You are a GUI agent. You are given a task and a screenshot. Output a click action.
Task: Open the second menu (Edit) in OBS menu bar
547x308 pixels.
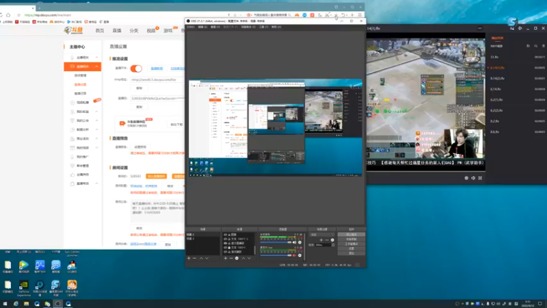202,27
